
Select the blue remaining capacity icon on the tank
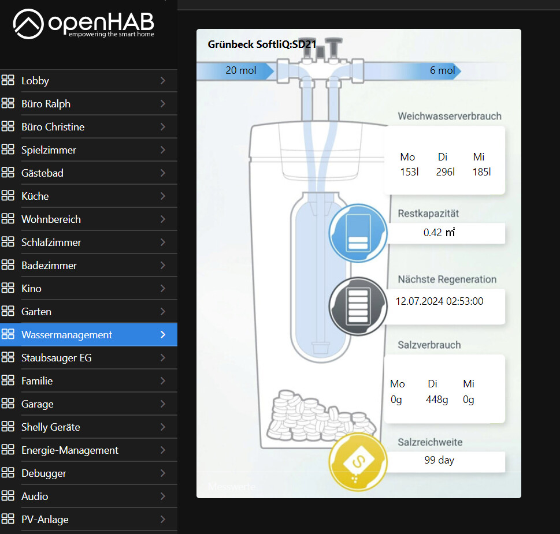tap(358, 233)
